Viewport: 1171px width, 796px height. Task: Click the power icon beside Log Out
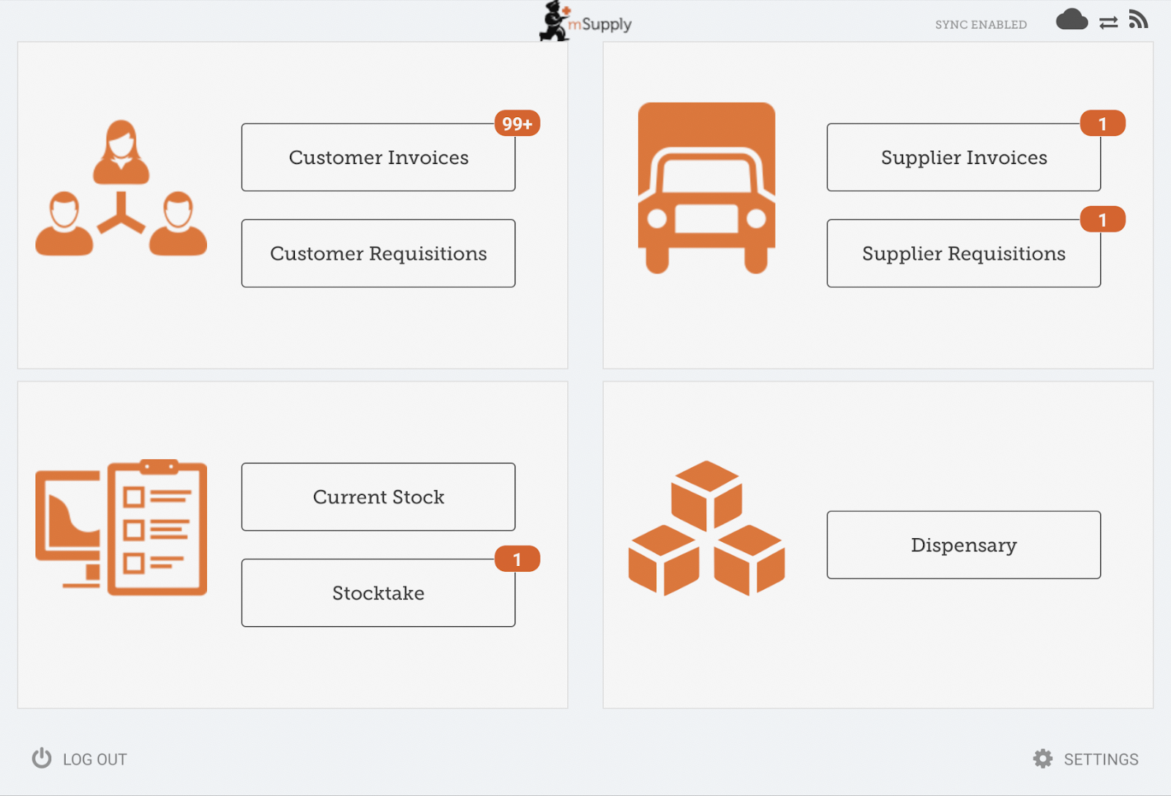[42, 758]
